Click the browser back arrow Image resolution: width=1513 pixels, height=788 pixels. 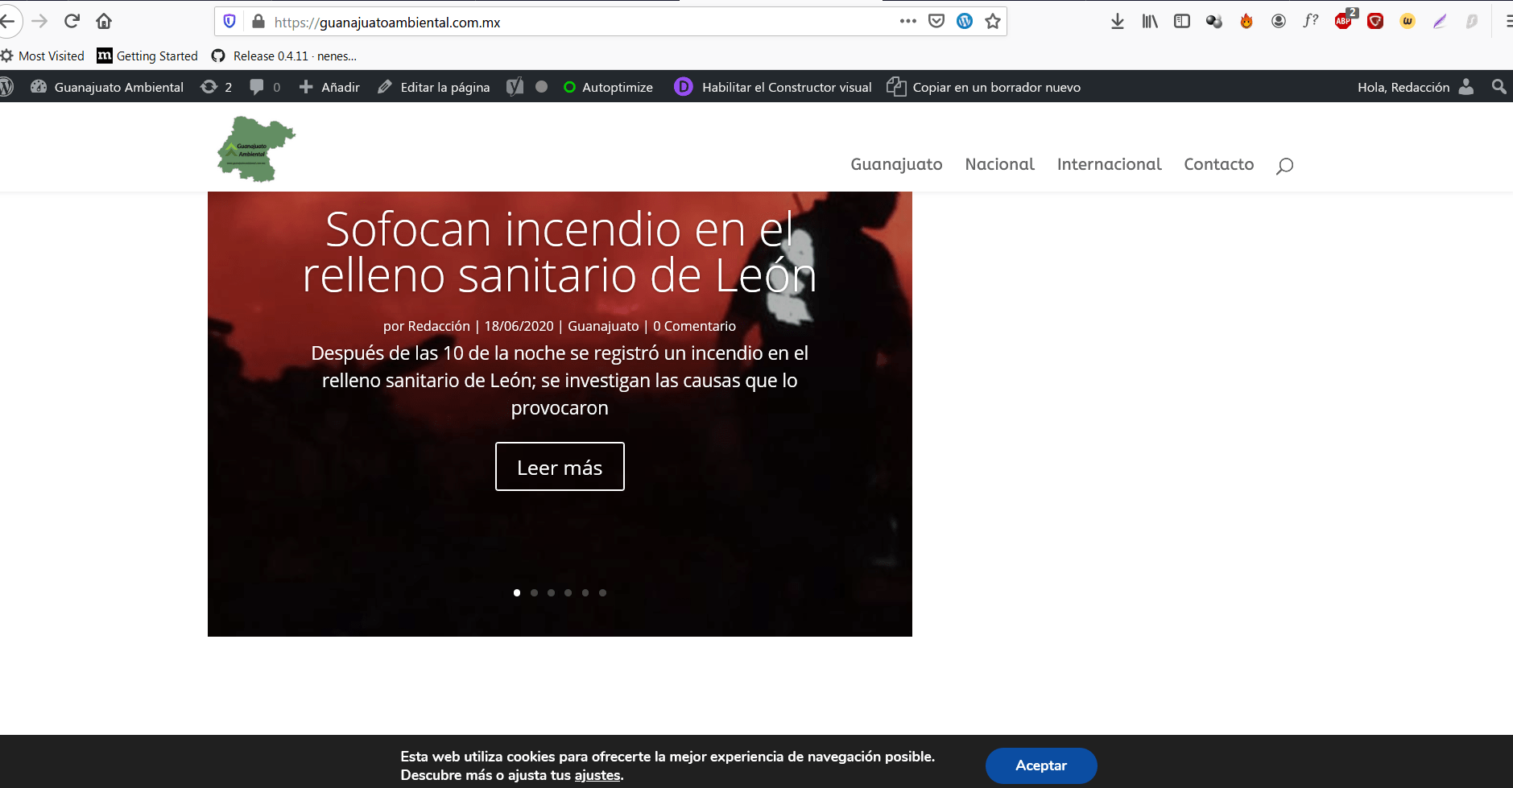[7, 21]
